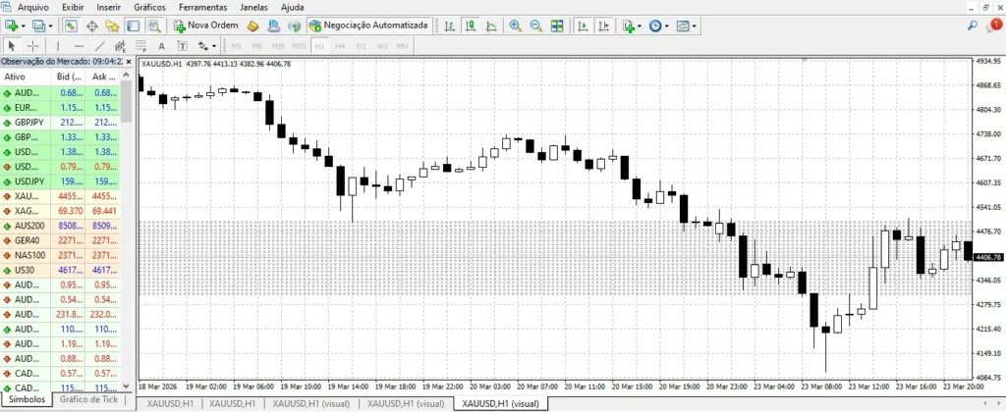Open the Ferramentas menu
Screen dimensions: 1006x412
click(202, 7)
